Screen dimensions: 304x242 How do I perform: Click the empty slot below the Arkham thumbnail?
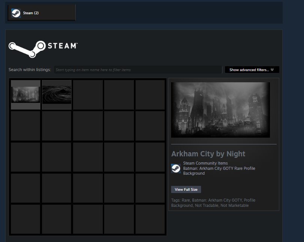(x=25, y=126)
